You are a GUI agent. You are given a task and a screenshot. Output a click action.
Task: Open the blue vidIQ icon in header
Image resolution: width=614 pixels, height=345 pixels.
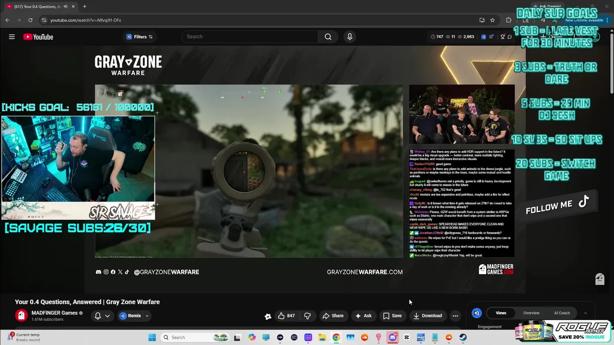484,37
